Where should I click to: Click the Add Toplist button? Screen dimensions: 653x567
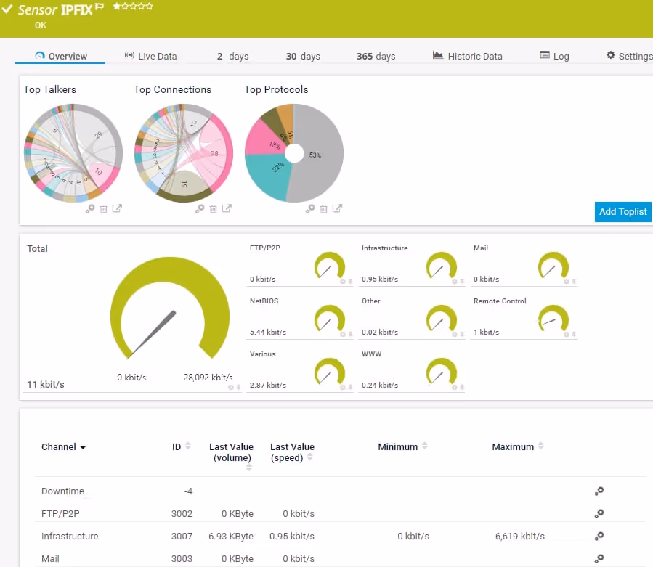(x=622, y=211)
